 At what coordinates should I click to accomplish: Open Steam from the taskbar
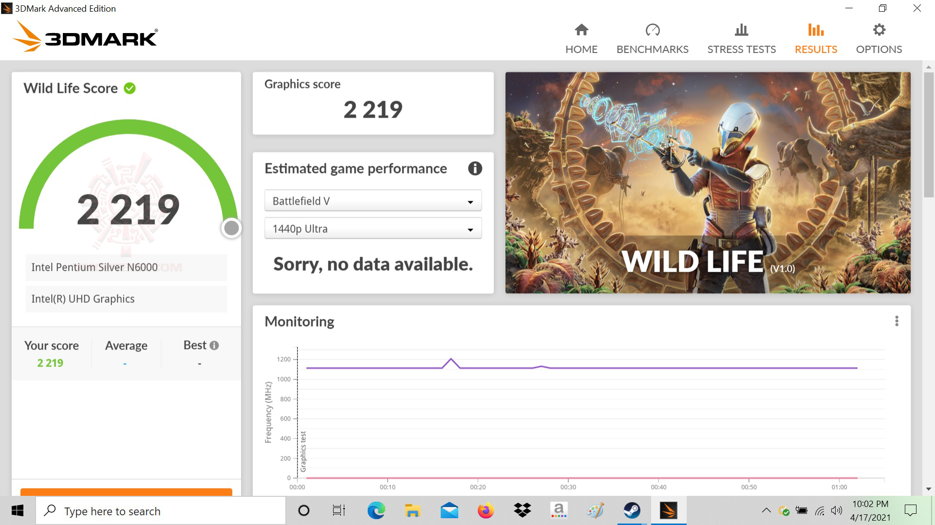pyautogui.click(x=632, y=510)
